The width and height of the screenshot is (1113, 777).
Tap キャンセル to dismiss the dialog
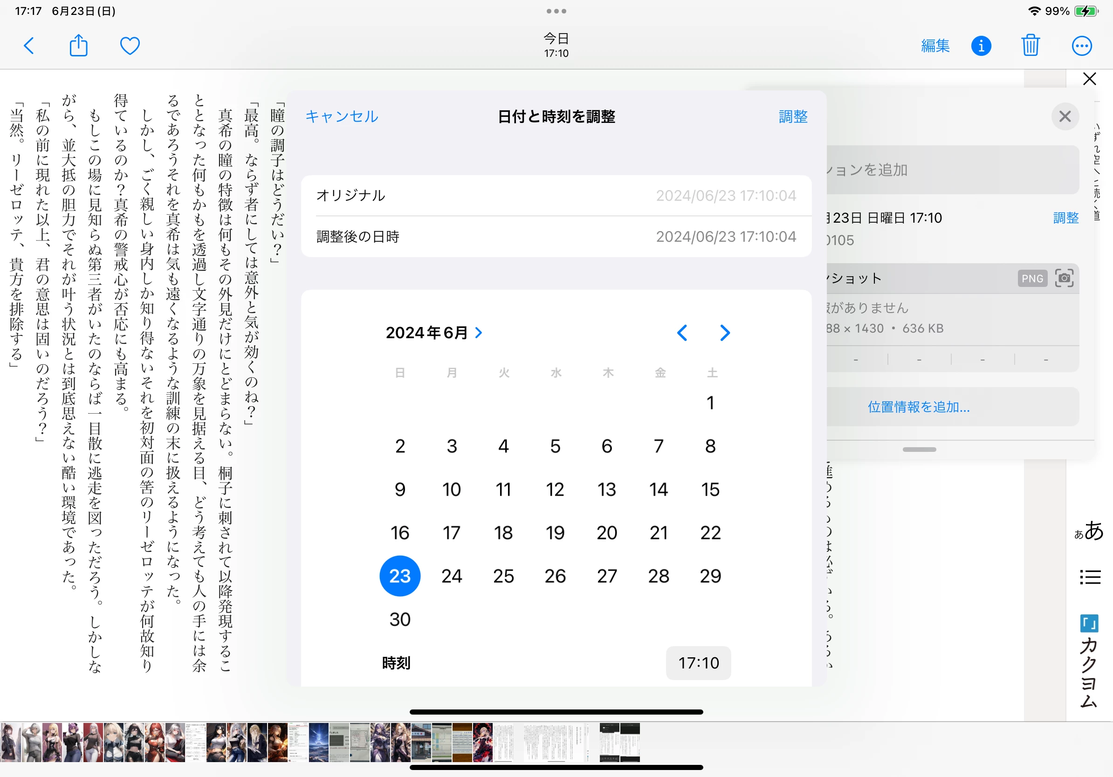click(x=341, y=116)
